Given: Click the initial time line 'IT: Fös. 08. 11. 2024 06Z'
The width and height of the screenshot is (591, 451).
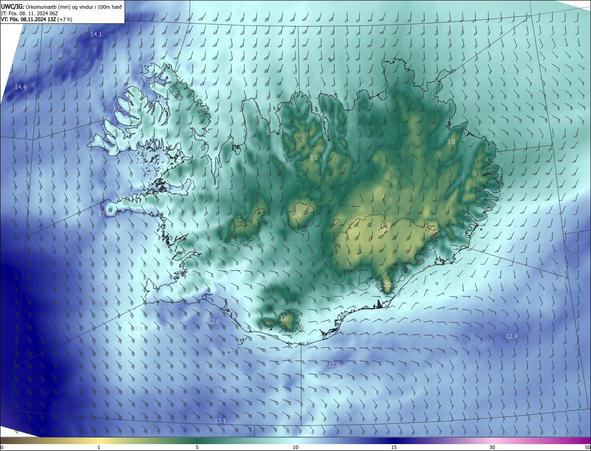Looking at the screenshot, I should (29, 13).
